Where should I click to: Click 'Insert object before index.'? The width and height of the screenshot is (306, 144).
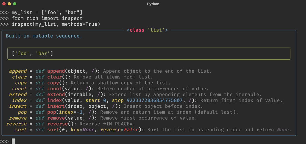tap(163, 106)
